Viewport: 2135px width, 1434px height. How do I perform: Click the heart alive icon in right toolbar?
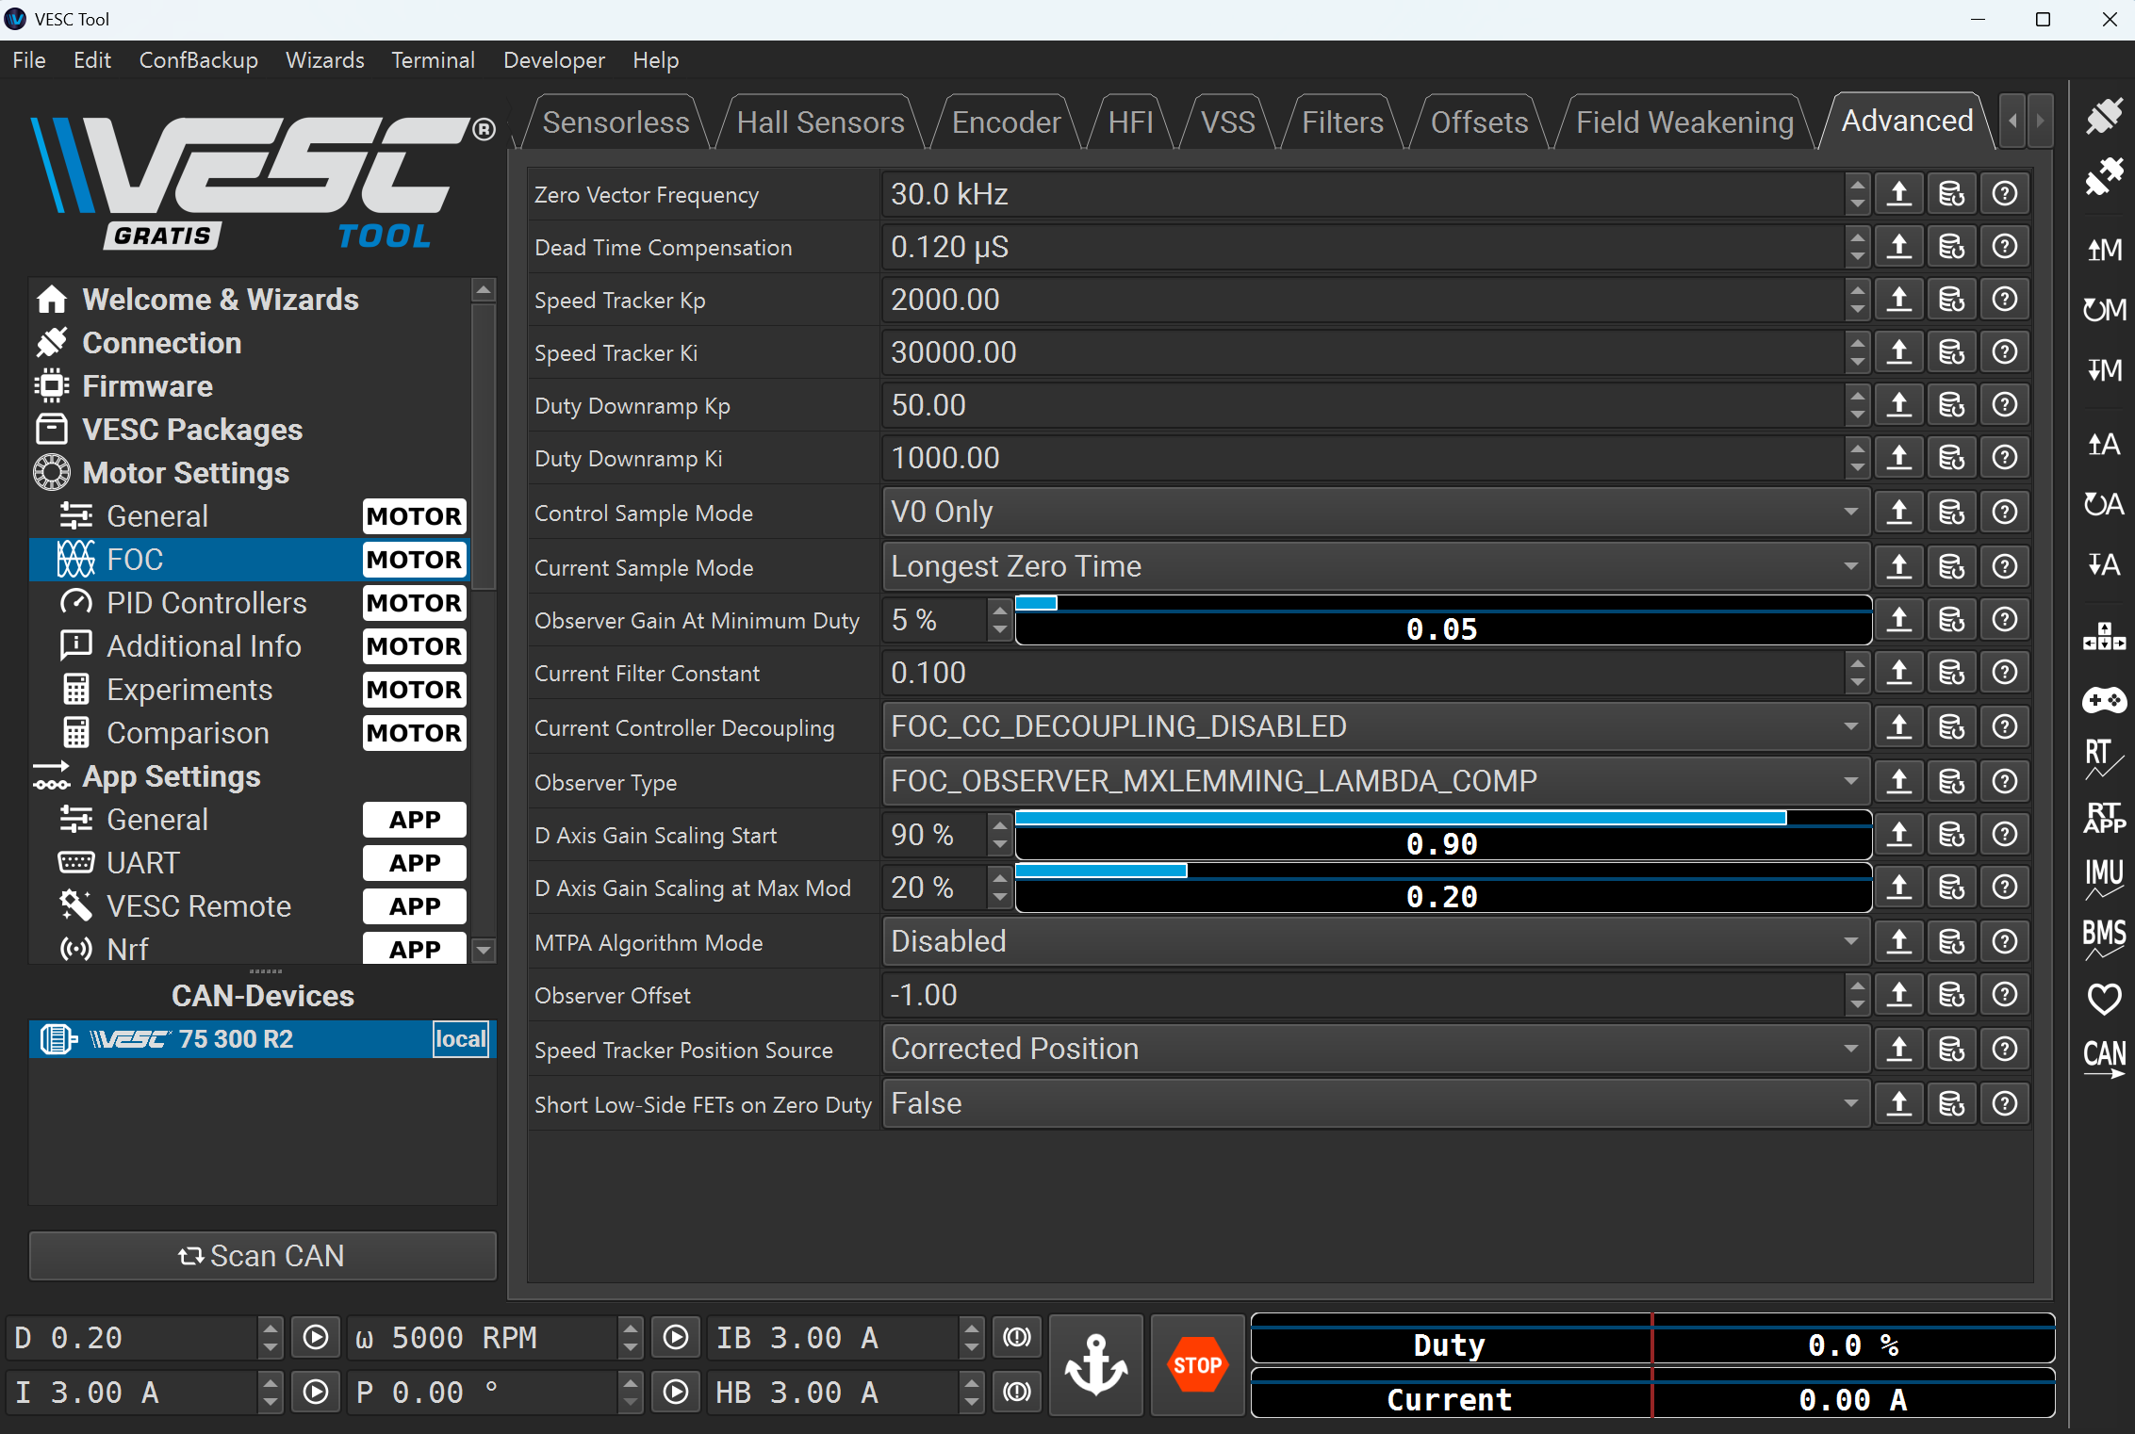[2103, 998]
